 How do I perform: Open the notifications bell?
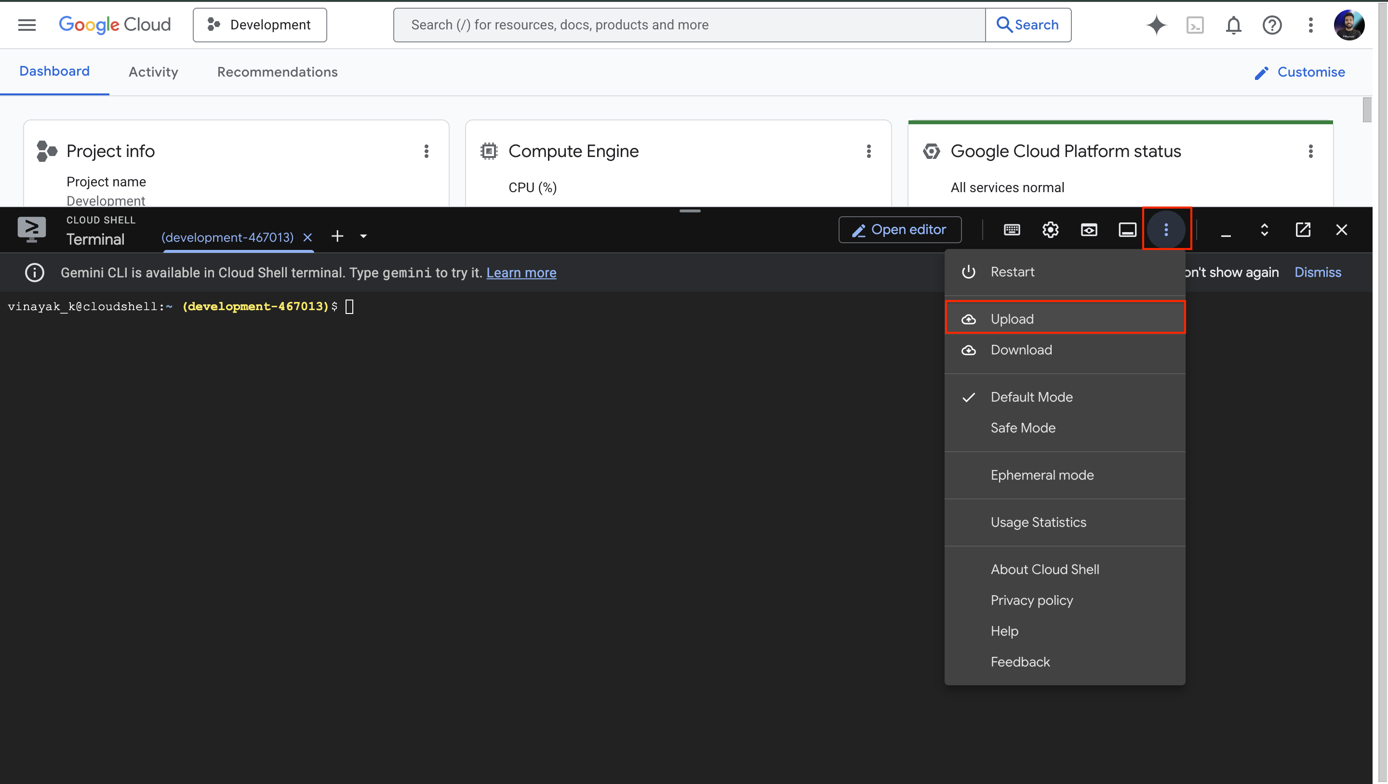coord(1234,25)
